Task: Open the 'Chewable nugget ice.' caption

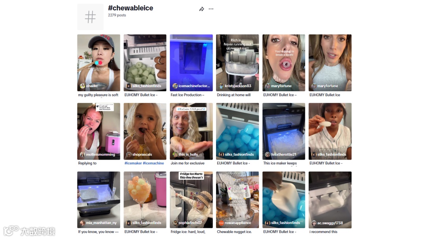Action: click(x=235, y=232)
